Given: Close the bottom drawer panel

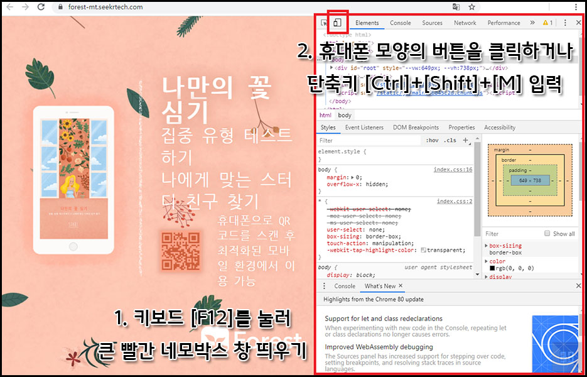Looking at the screenshot, I should (x=578, y=286).
